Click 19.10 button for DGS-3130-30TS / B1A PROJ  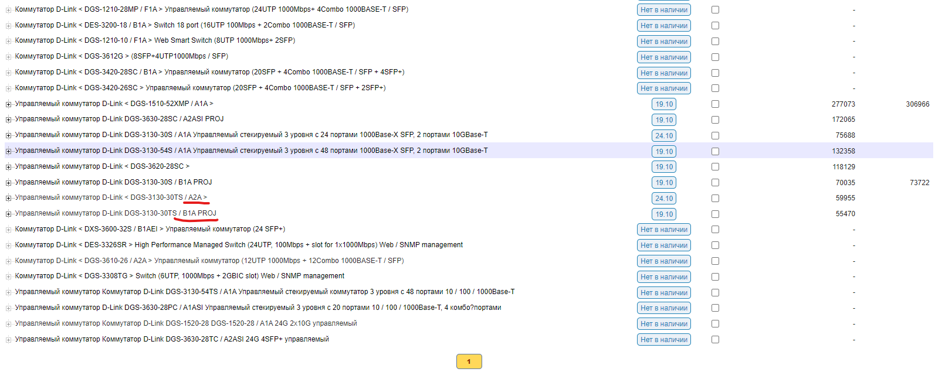[664, 214]
